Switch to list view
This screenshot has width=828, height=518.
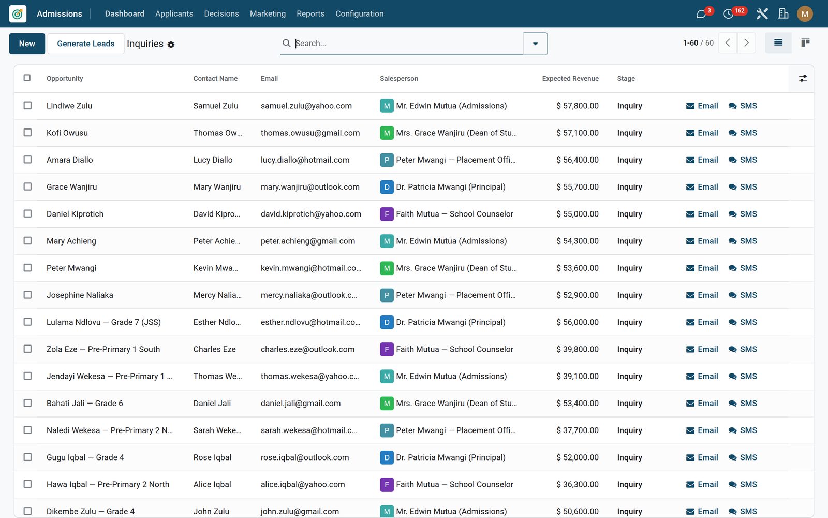pyautogui.click(x=778, y=43)
